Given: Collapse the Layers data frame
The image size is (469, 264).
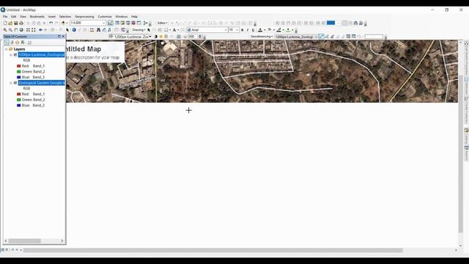Looking at the screenshot, I should click(7, 49).
